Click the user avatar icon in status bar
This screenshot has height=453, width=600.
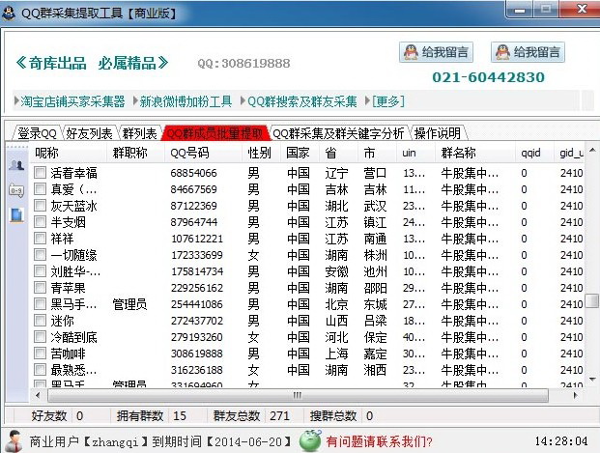(14, 441)
